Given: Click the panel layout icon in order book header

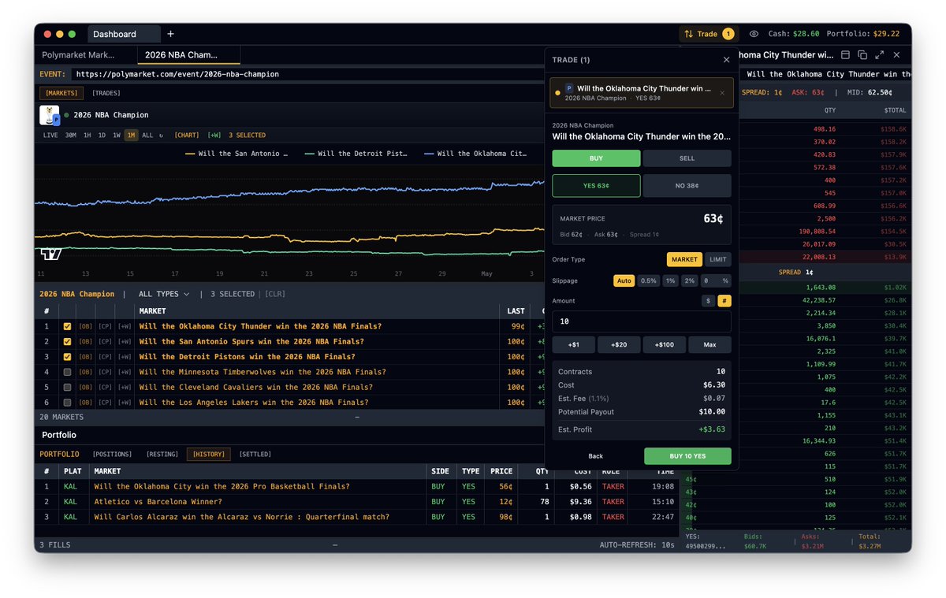Looking at the screenshot, I should click(845, 55).
